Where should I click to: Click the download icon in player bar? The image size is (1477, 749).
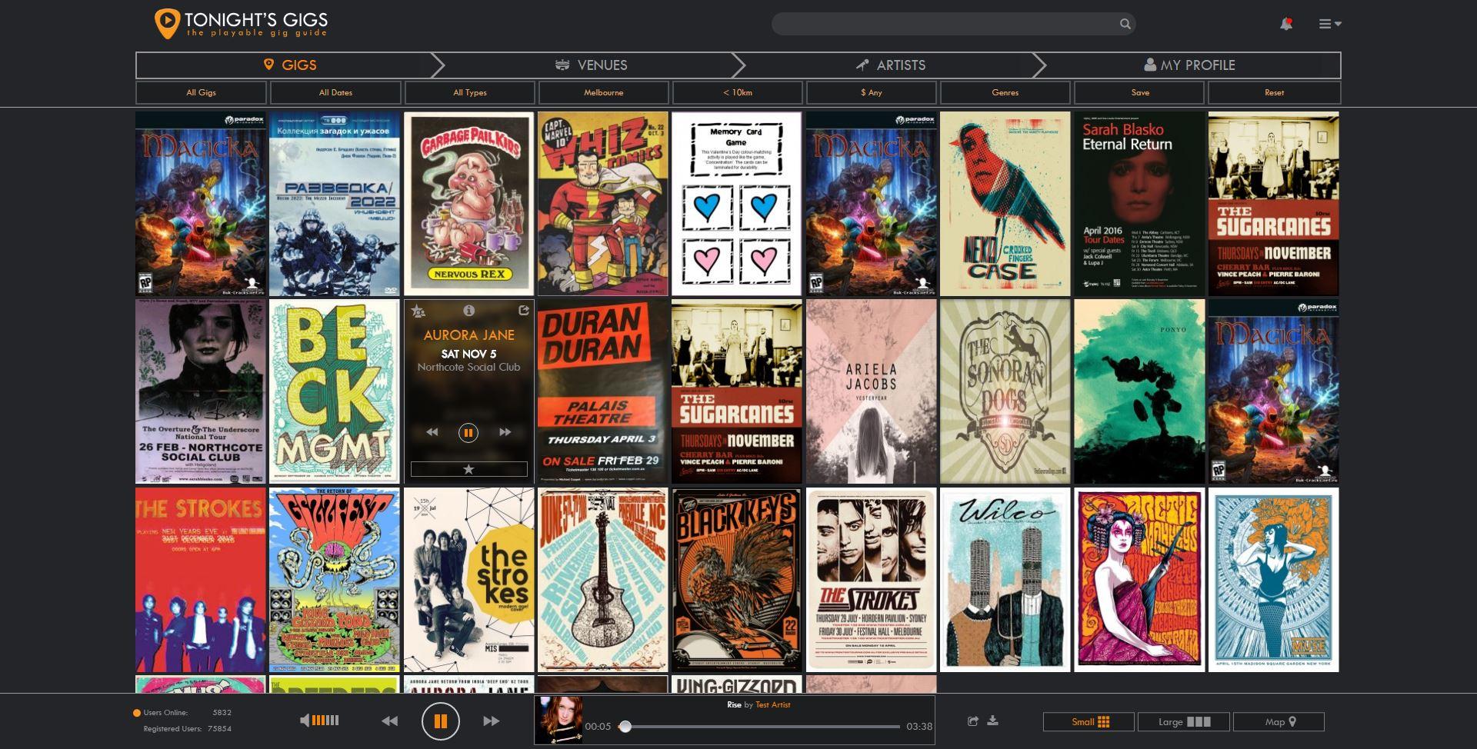993,721
